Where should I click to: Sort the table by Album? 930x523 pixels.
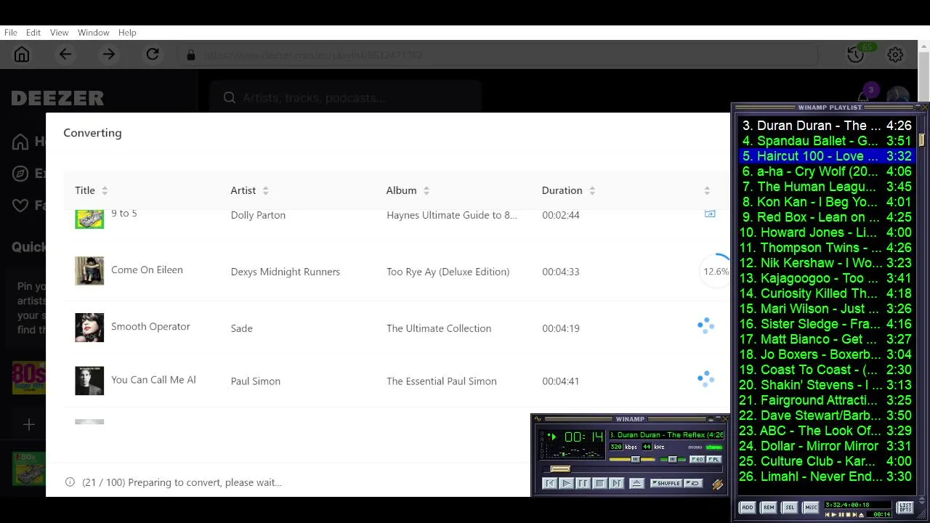426,190
